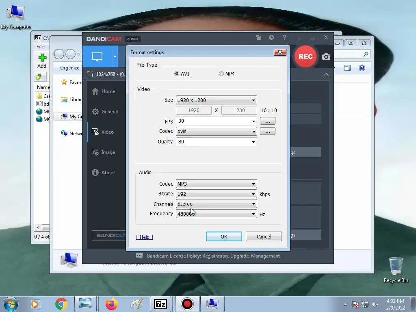
Task: Toggle the Explorer preview pane icon
Action: (347, 68)
